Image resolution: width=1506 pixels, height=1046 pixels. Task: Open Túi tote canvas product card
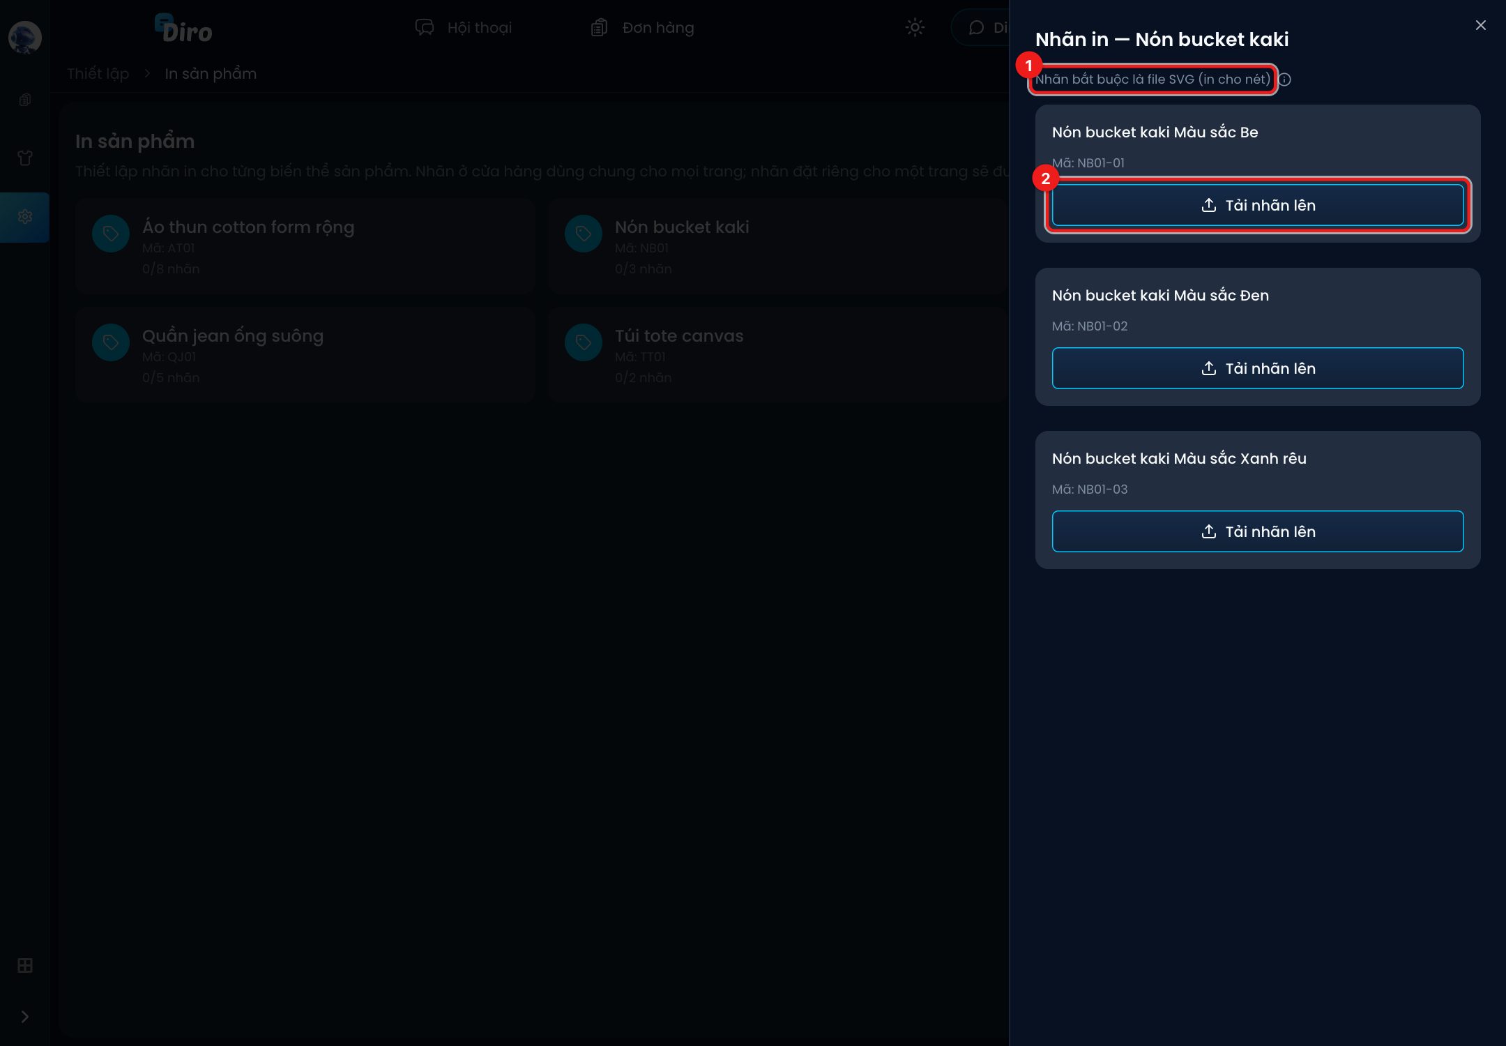click(x=778, y=355)
